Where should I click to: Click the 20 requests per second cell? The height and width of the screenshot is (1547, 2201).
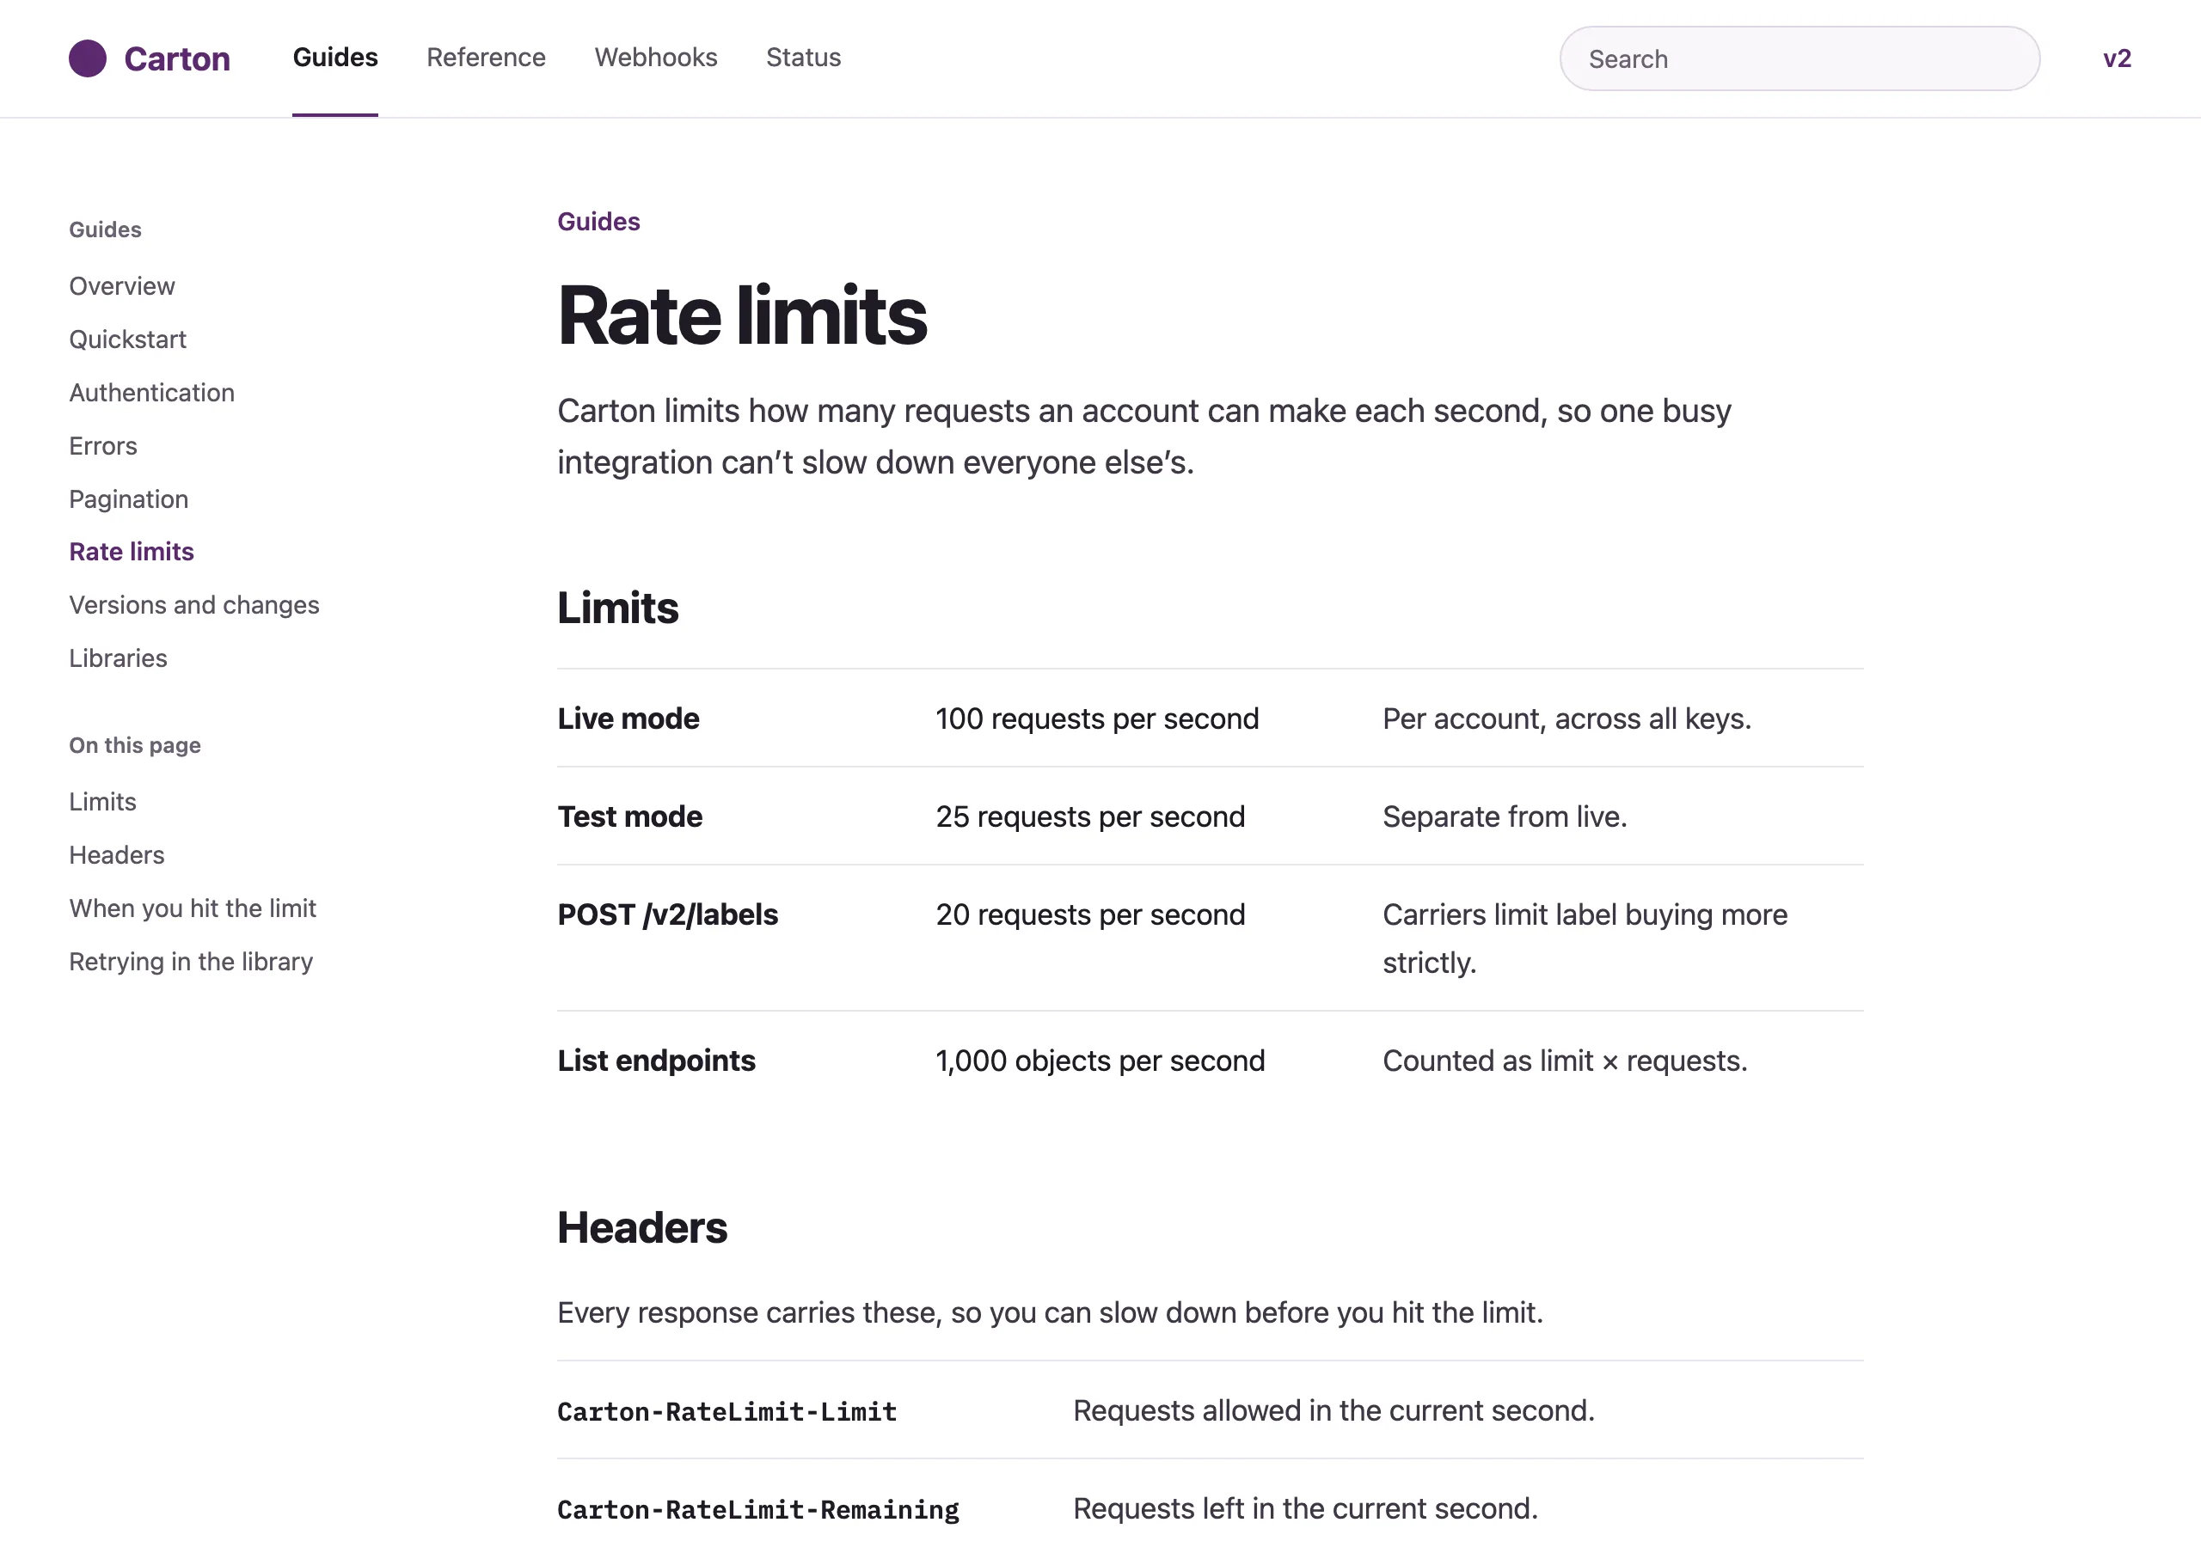pos(1090,914)
